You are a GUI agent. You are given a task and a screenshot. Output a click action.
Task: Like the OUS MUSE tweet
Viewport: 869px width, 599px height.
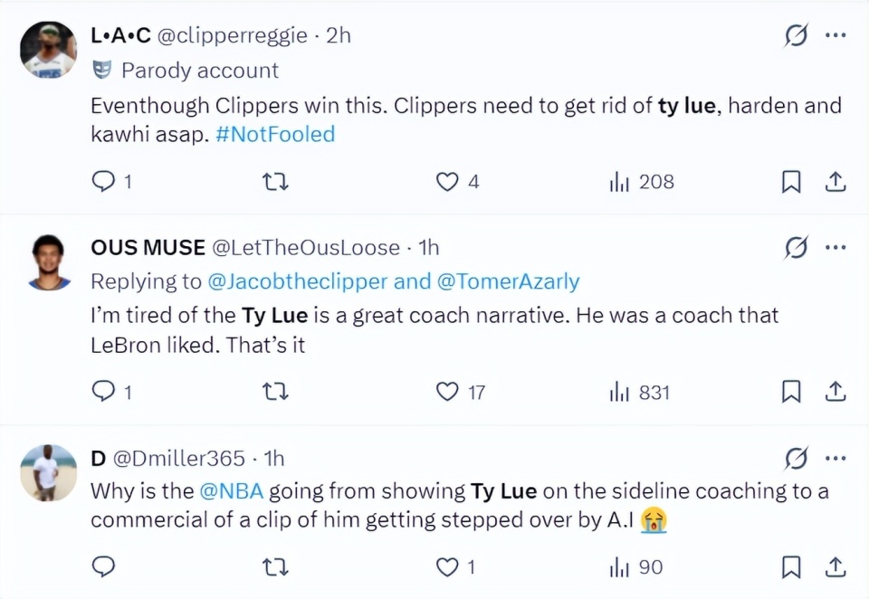(x=447, y=392)
